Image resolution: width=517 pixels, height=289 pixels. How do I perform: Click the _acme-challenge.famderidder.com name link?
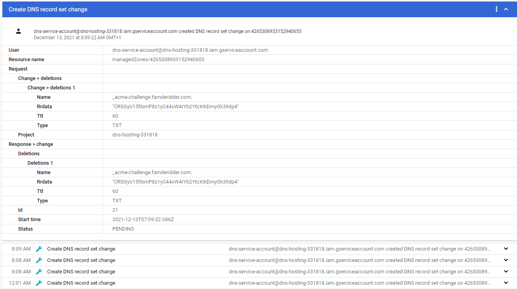click(151, 97)
